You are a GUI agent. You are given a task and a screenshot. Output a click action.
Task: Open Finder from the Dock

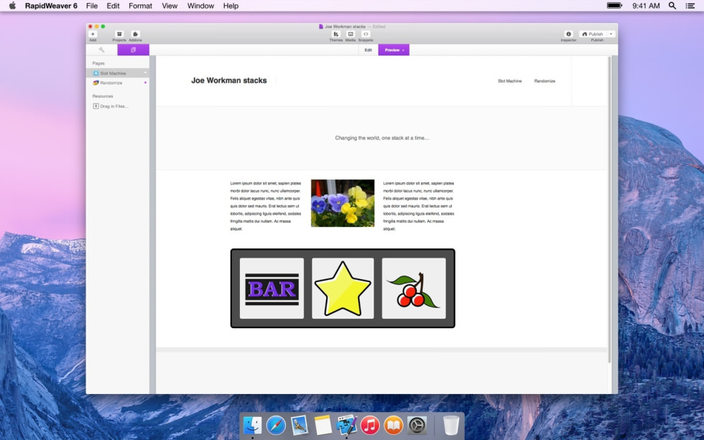click(252, 425)
